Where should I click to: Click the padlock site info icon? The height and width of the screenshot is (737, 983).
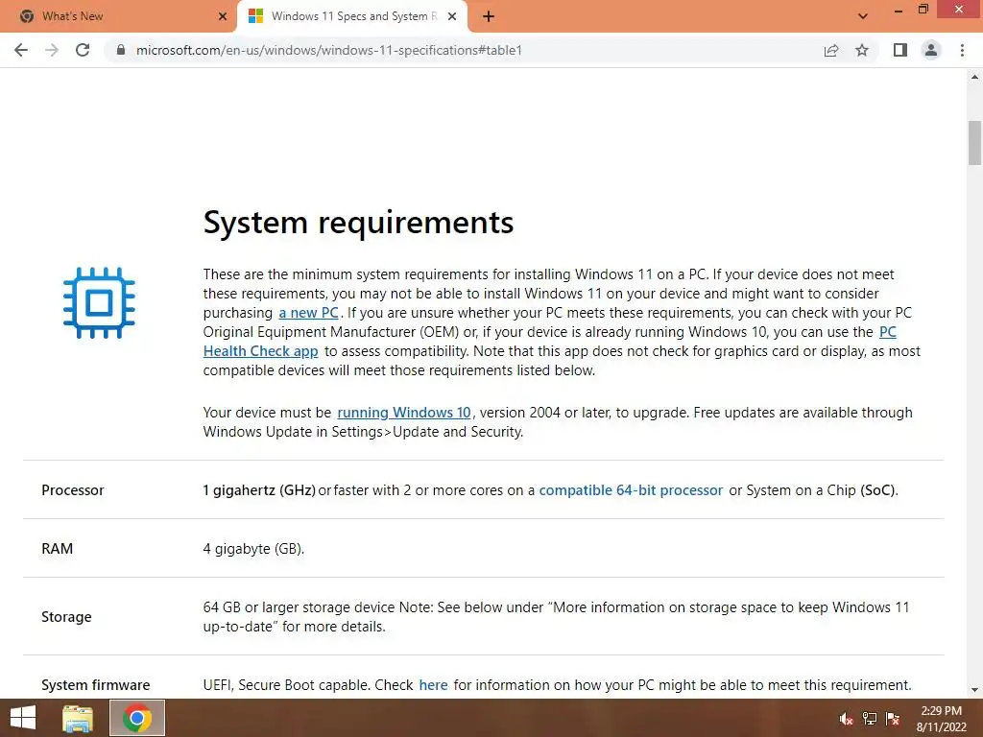click(121, 50)
